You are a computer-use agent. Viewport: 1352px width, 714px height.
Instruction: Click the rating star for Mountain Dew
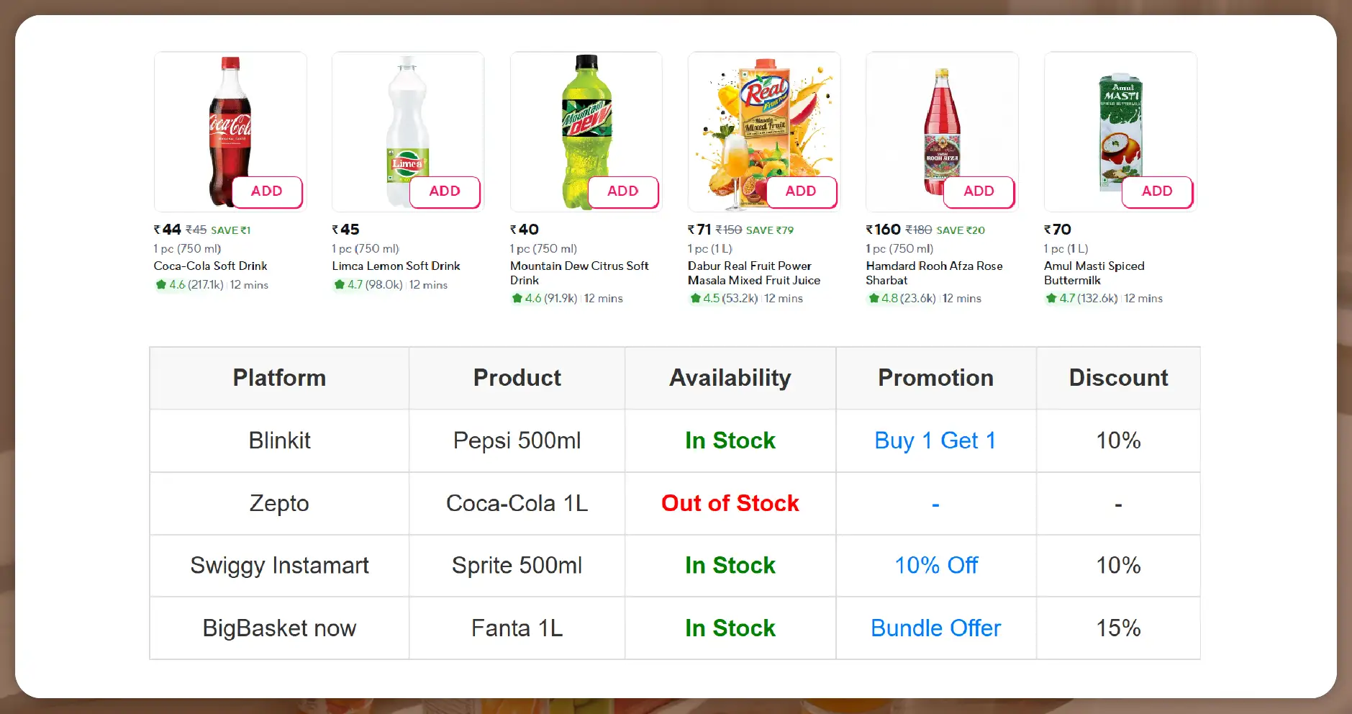[516, 298]
